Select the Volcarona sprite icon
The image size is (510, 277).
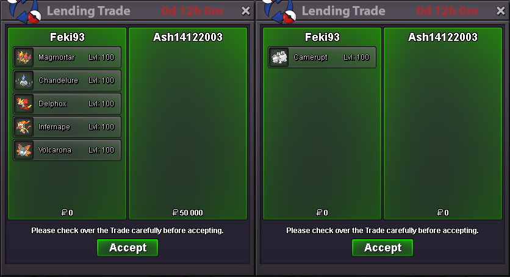pyautogui.click(x=24, y=150)
